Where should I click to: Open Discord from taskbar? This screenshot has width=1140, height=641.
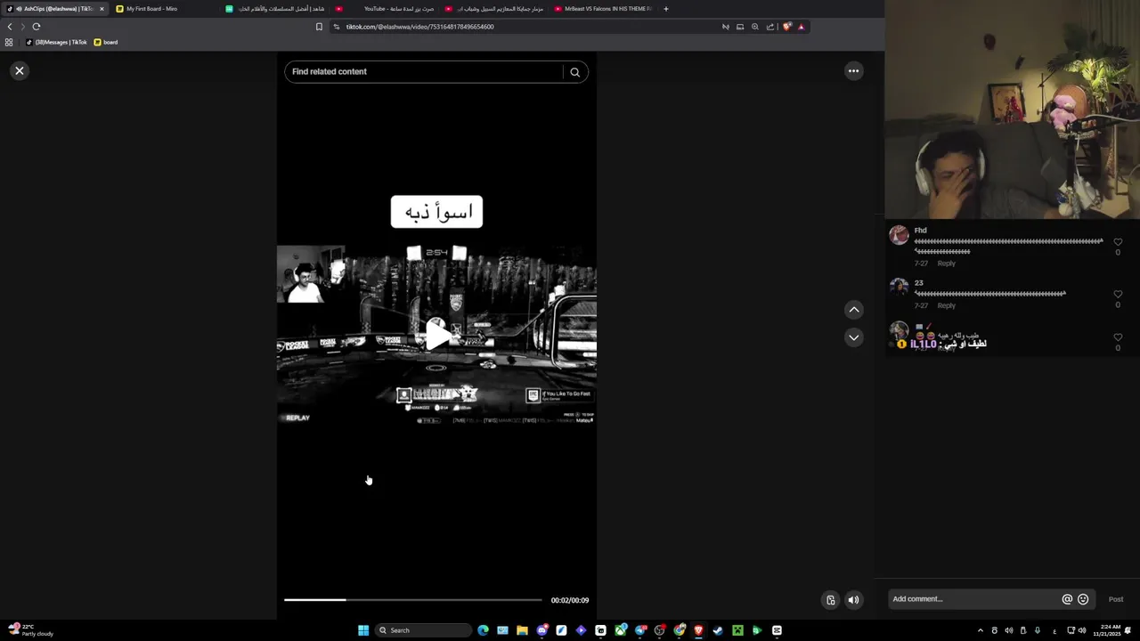pos(541,630)
